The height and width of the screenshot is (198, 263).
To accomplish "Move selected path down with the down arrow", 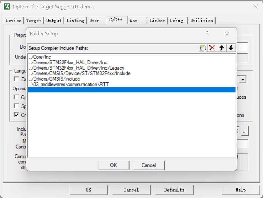I will [231, 48].
